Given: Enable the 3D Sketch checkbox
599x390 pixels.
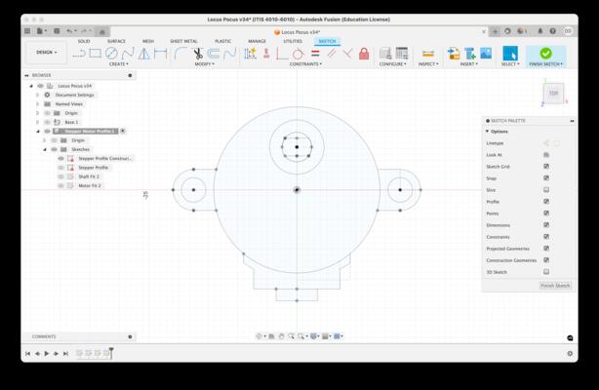Looking at the screenshot, I should 546,272.
